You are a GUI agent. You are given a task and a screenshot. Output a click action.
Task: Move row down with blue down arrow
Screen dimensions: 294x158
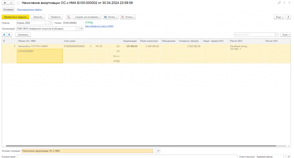[9, 35]
